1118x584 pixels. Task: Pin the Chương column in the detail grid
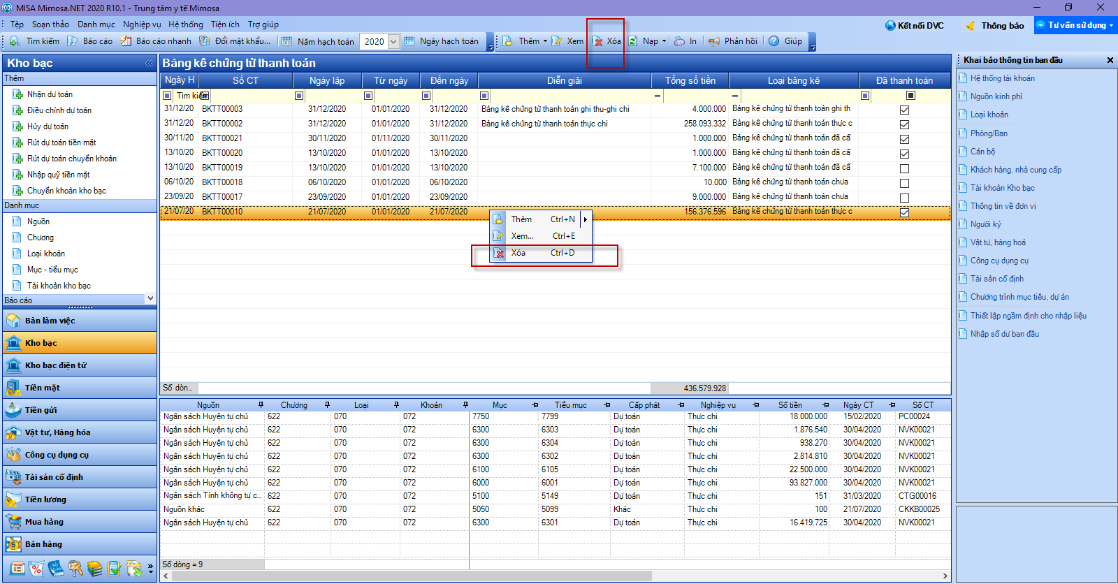(326, 405)
